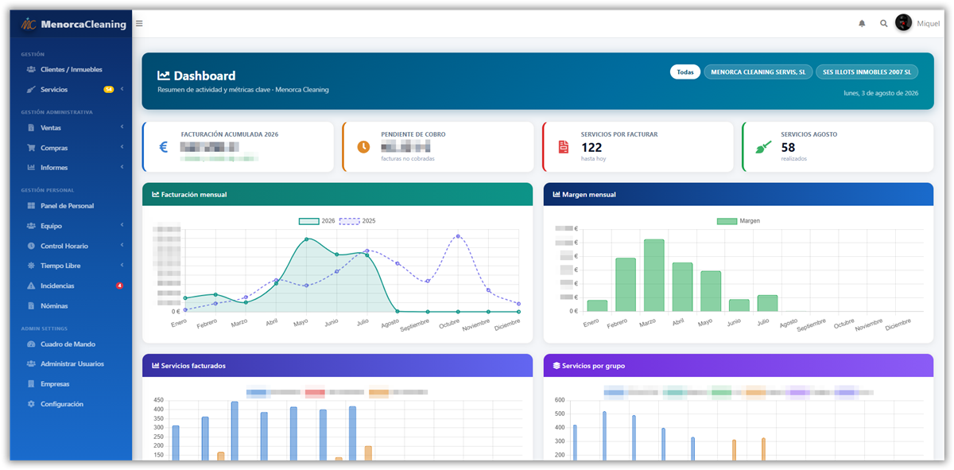Select the Todas company filter
This screenshot has width=954, height=470.
685,72
